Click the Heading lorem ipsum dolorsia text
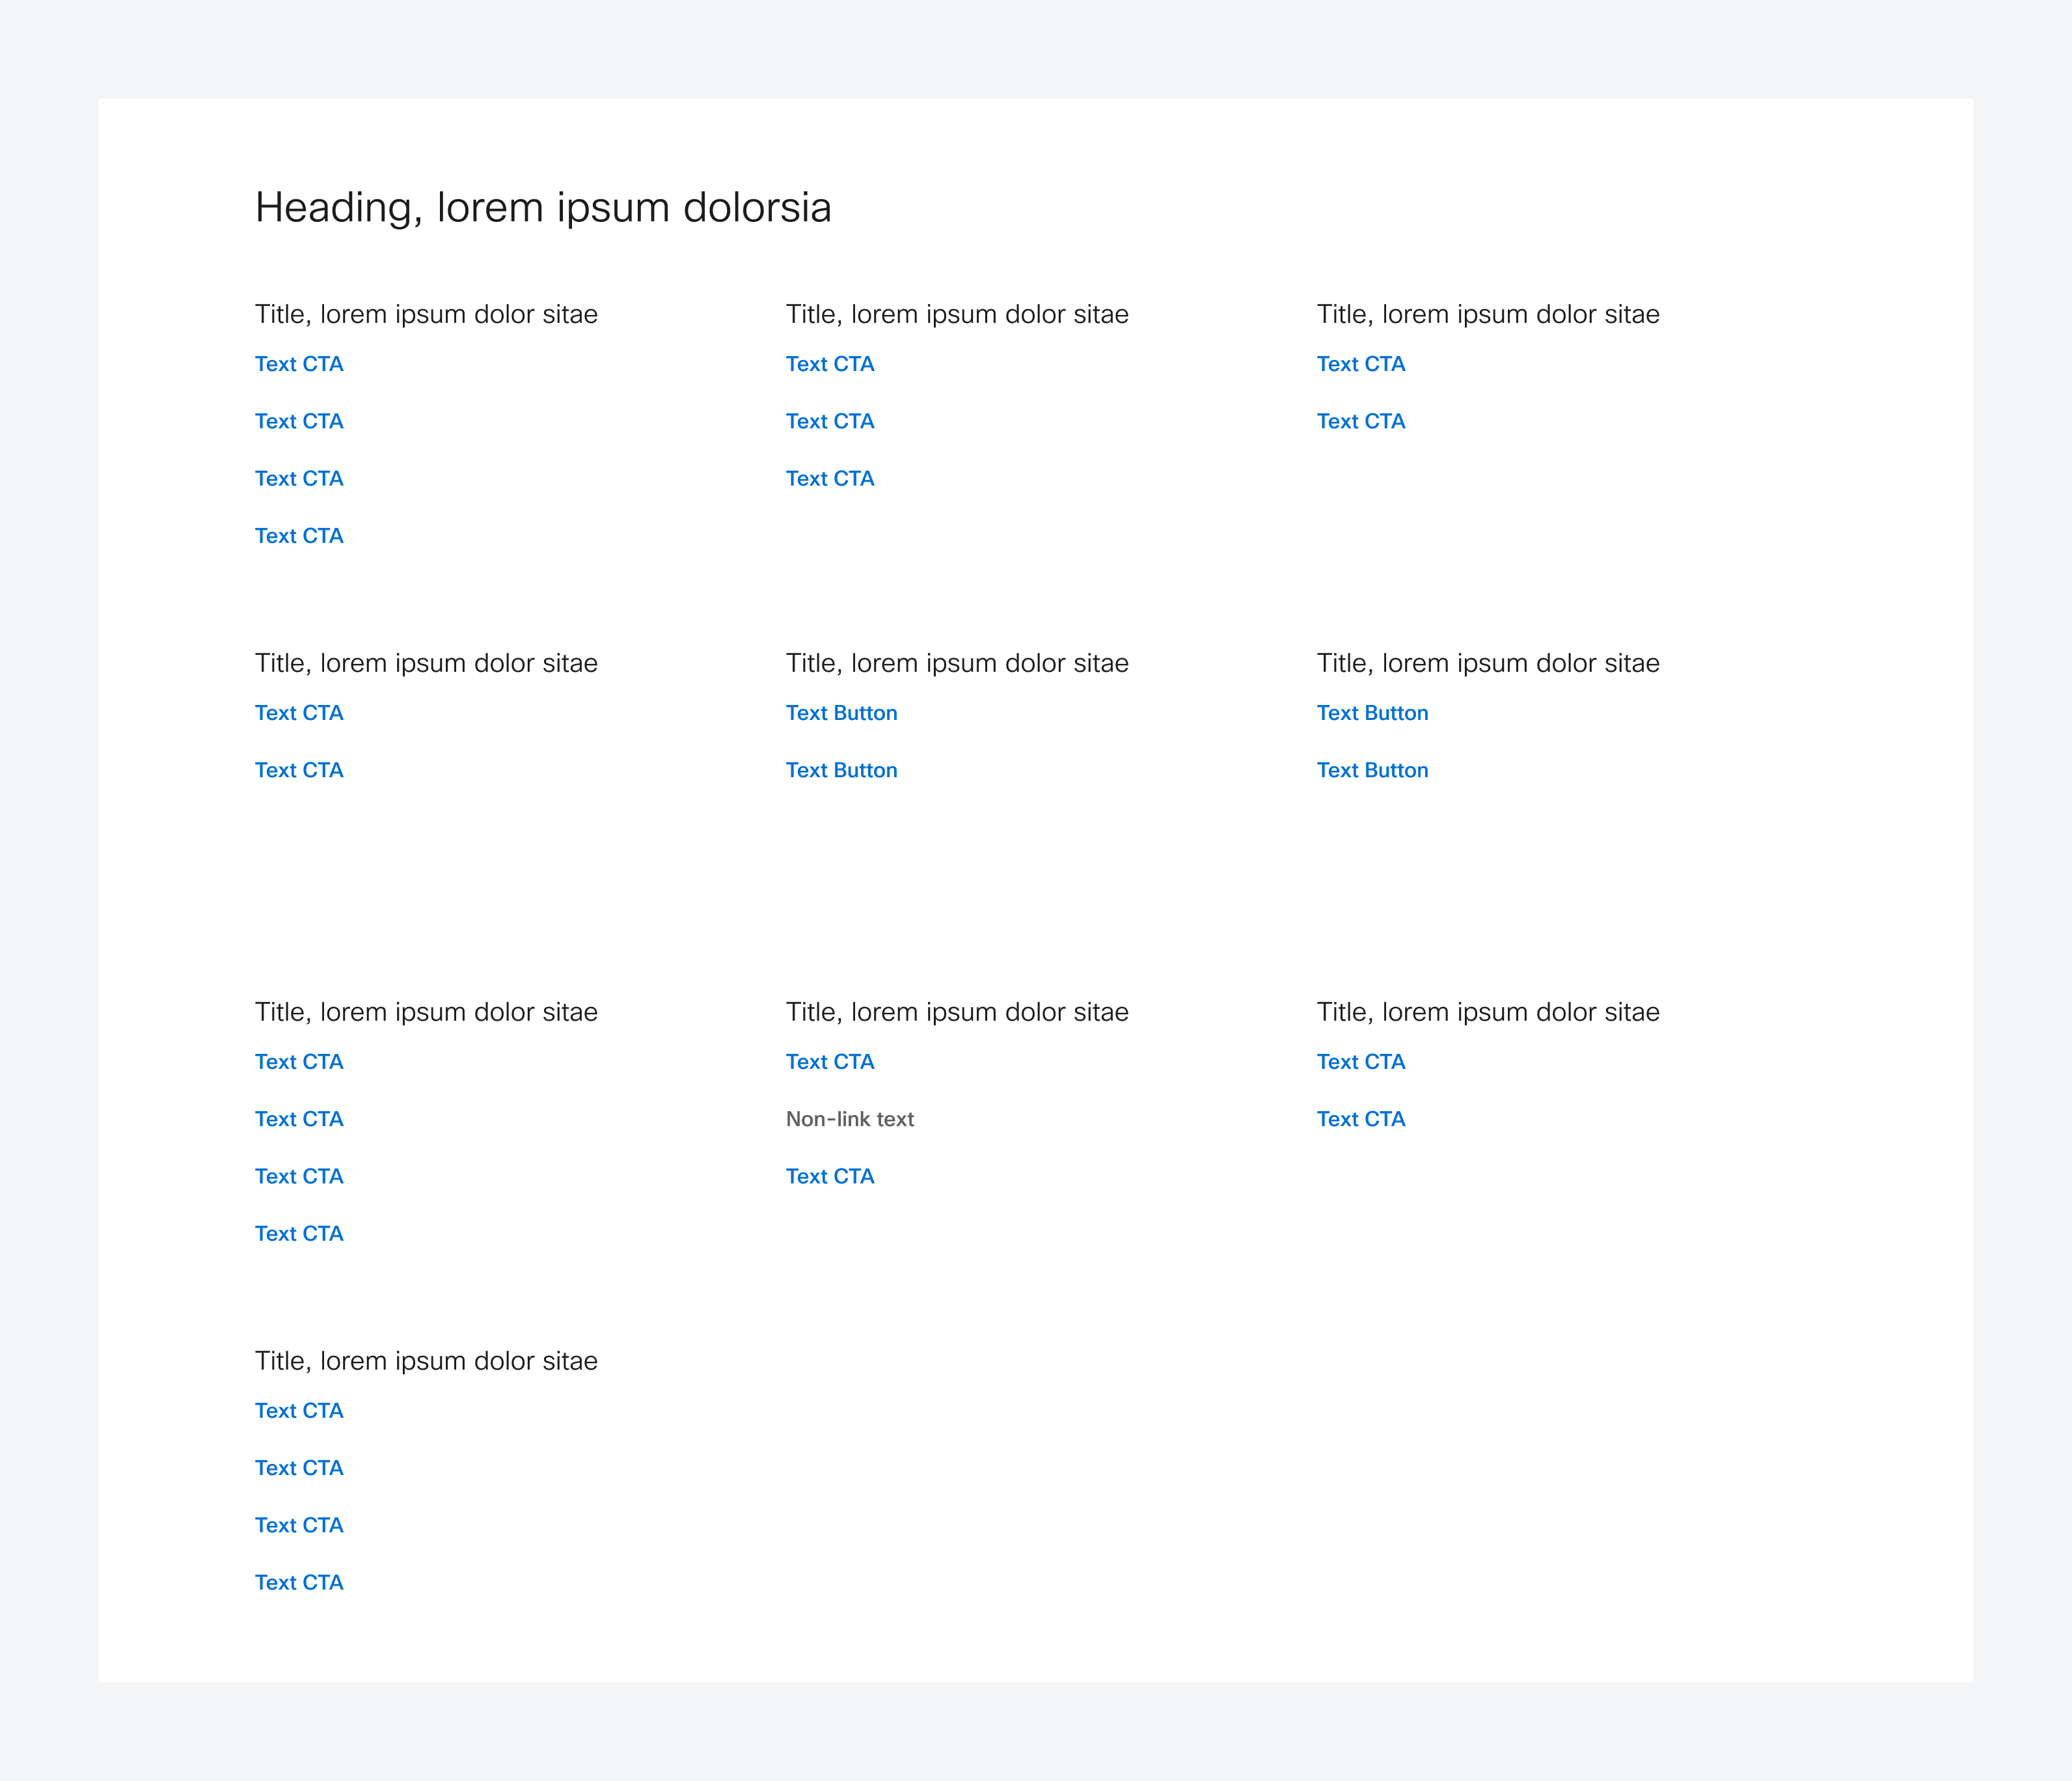Viewport: 2072px width, 1781px height. pos(542,208)
